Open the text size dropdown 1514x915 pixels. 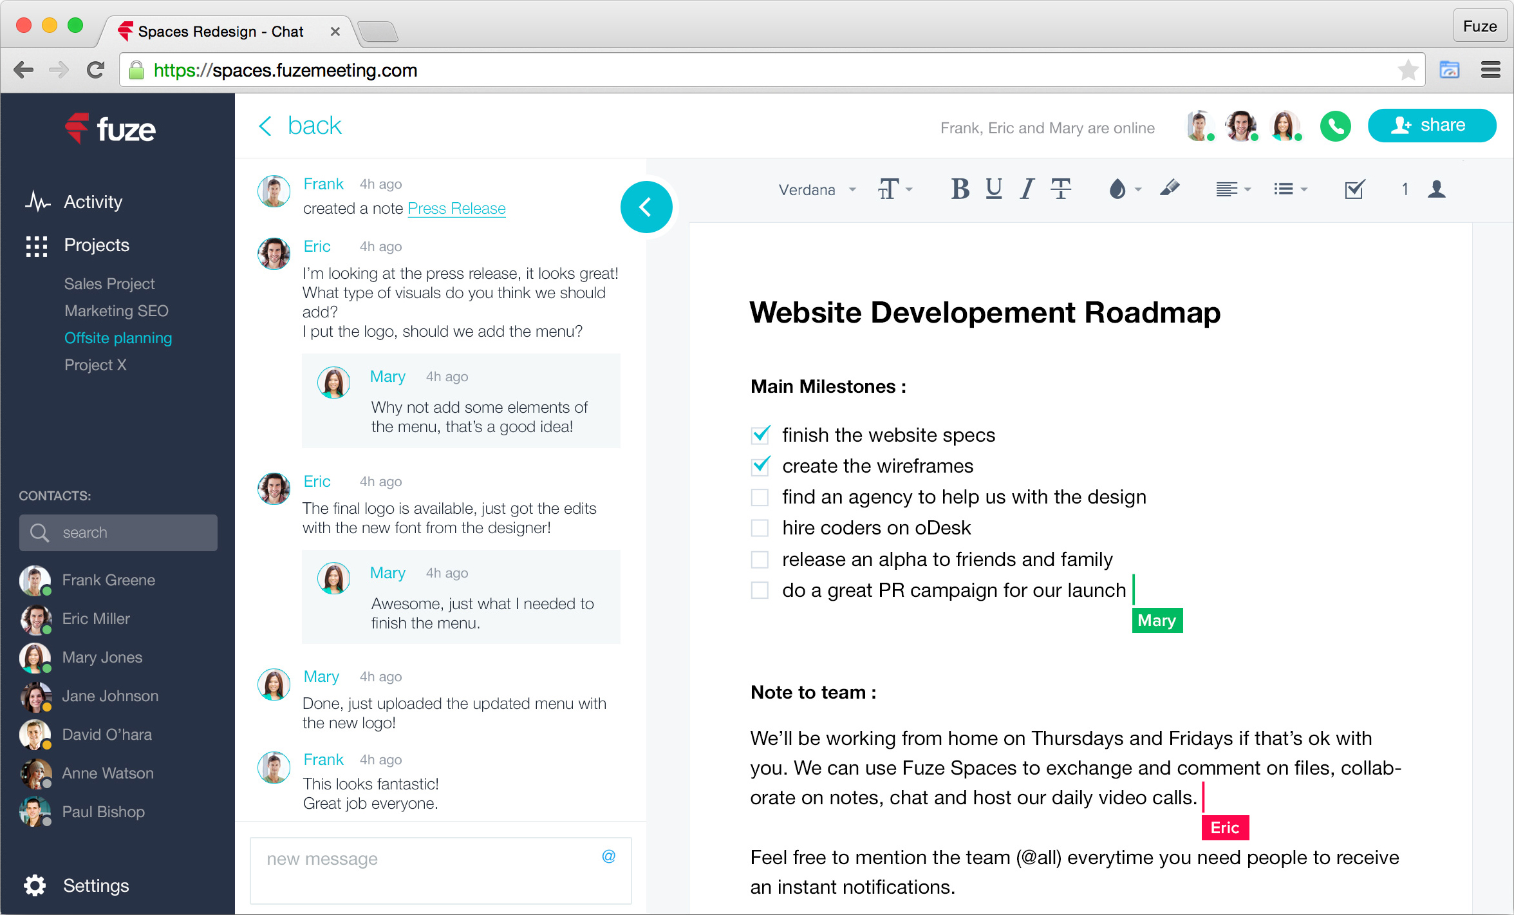coord(895,189)
